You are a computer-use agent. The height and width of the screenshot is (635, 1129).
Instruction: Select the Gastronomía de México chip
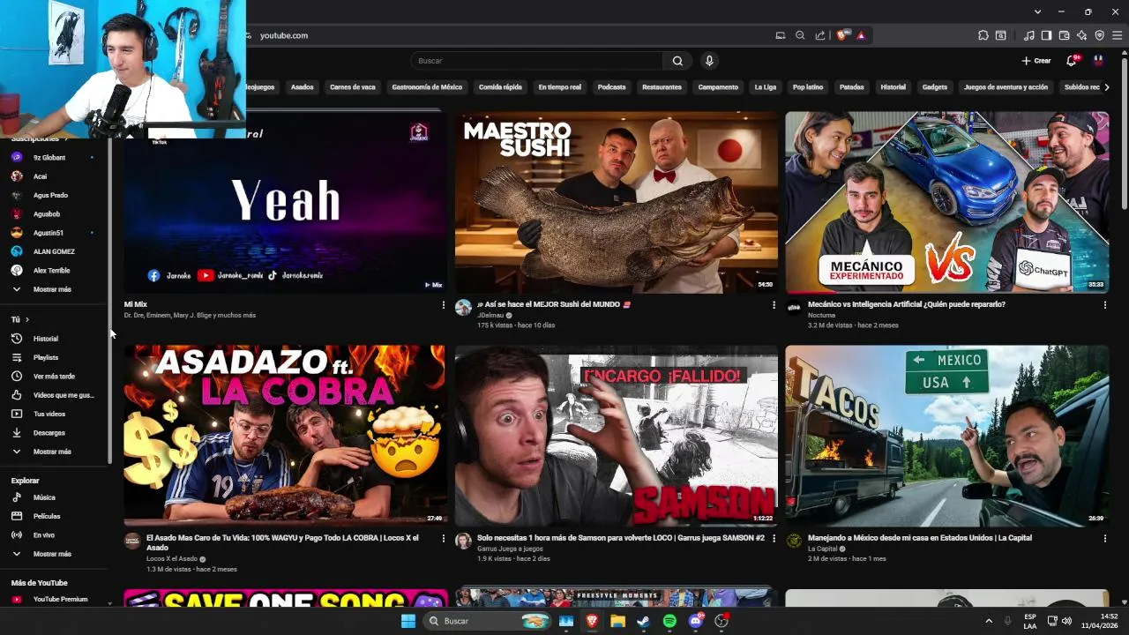click(x=427, y=87)
